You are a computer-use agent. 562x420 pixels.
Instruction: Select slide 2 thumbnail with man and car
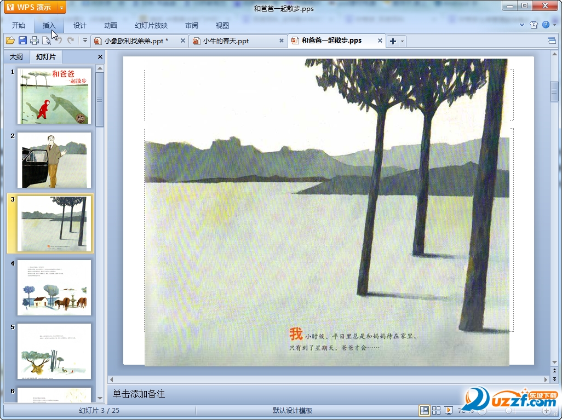(x=54, y=160)
